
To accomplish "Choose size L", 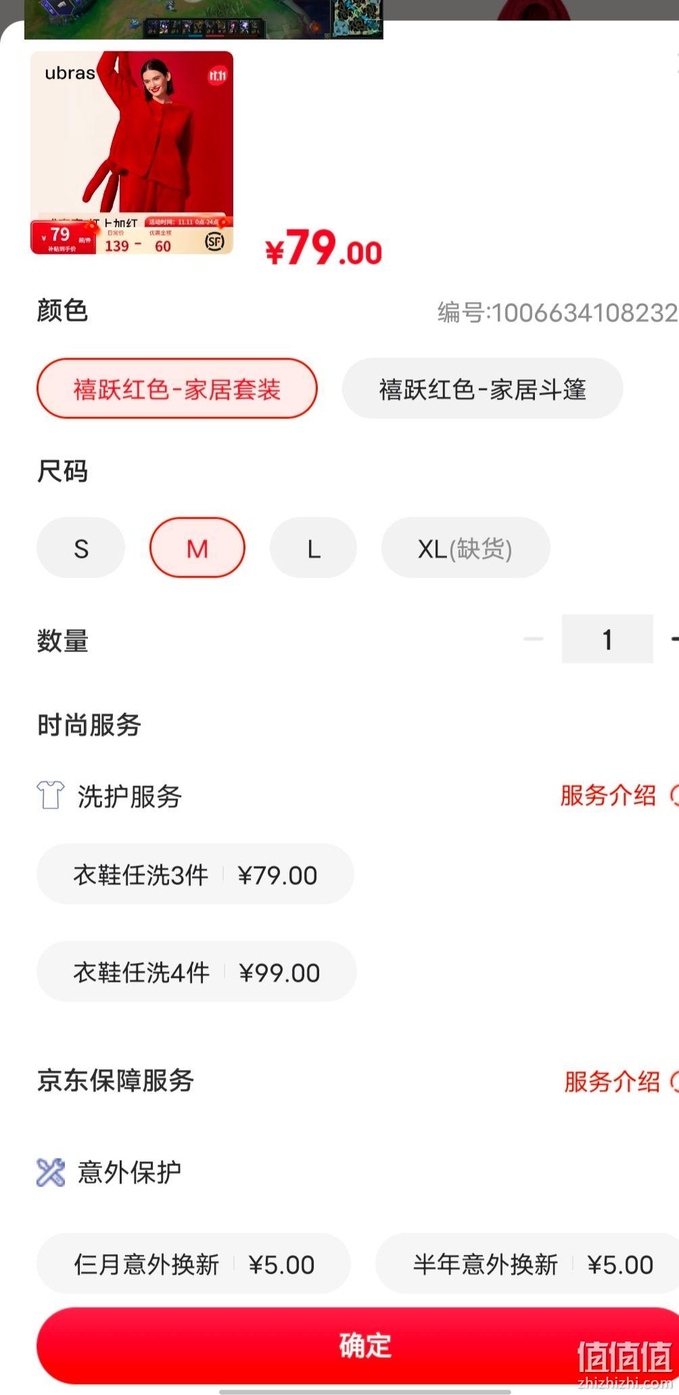I will (x=313, y=548).
